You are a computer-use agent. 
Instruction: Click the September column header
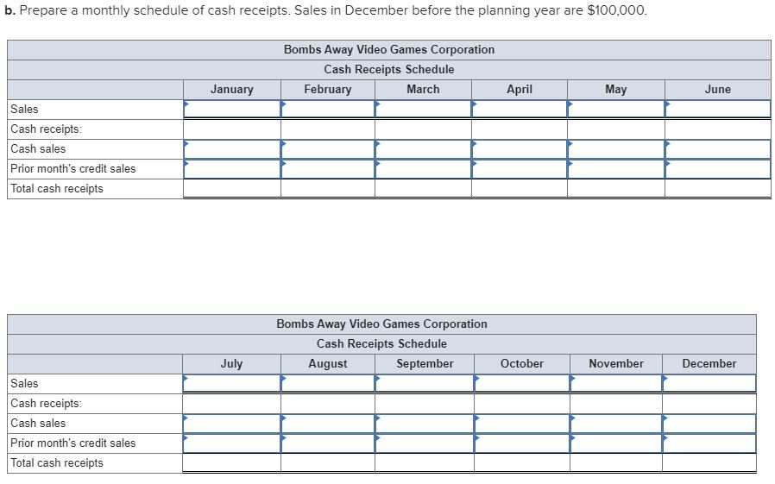pos(425,363)
